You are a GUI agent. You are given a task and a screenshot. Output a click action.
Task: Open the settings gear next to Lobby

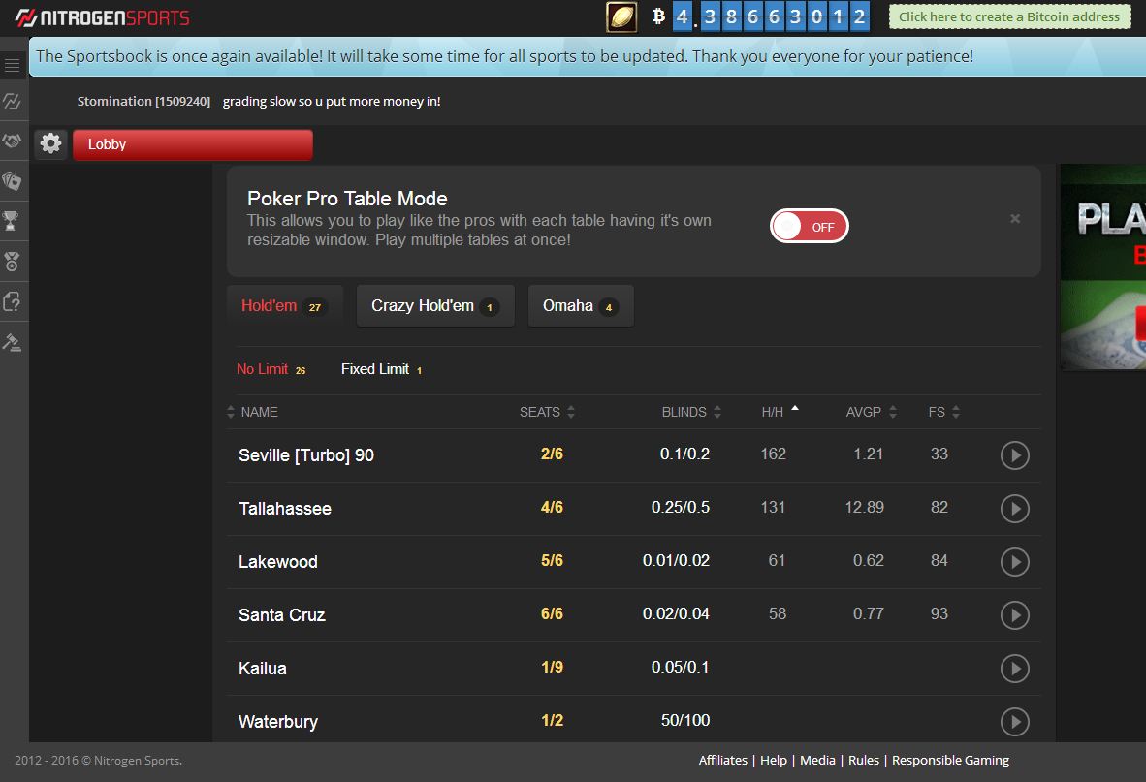pyautogui.click(x=50, y=143)
